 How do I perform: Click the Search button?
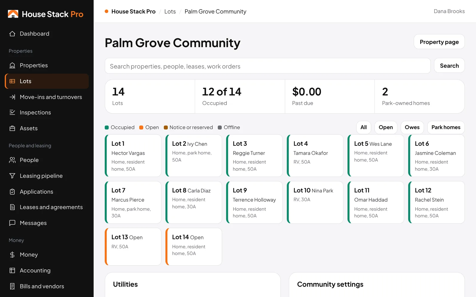(x=449, y=66)
